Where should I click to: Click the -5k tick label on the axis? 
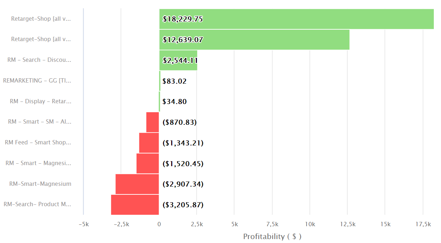83,224
